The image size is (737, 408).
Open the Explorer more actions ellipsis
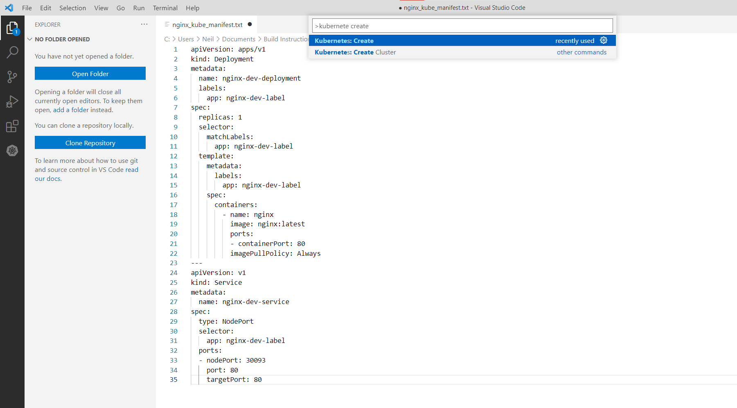[144, 25]
